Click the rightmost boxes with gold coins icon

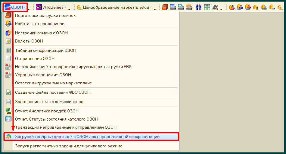pos(280,7)
